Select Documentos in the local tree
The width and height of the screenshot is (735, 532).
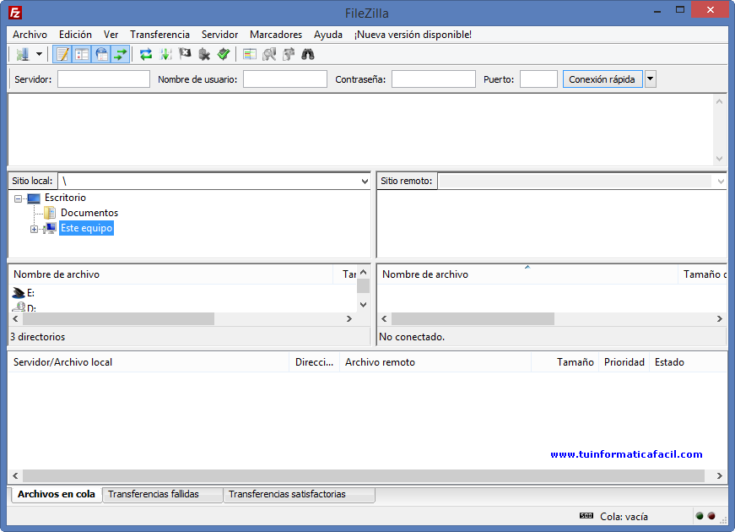pos(89,213)
